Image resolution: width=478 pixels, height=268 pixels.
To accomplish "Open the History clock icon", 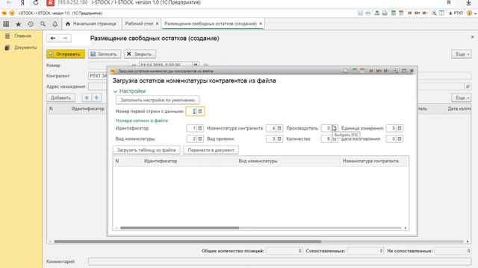I will 31,24.
